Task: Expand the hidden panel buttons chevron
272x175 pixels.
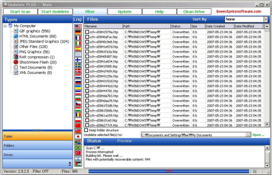Action: [x=70, y=164]
